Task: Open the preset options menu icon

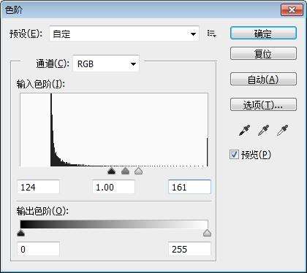Action: click(x=211, y=34)
